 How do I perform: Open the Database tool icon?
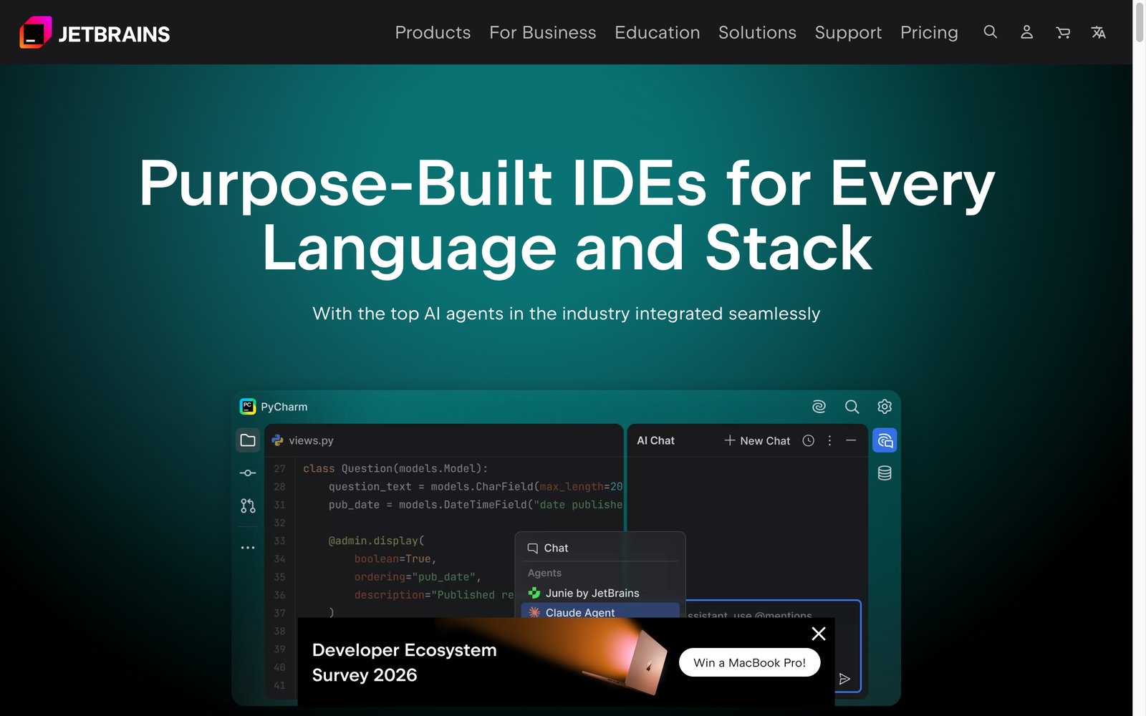point(885,473)
